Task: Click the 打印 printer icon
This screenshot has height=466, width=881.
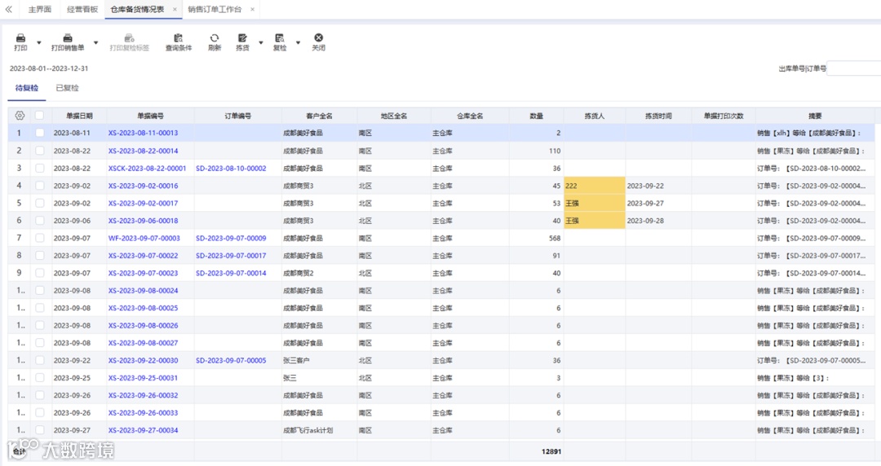Action: [20, 38]
